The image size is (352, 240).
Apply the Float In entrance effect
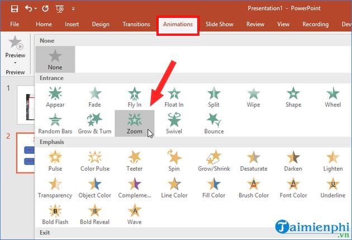pos(174,97)
